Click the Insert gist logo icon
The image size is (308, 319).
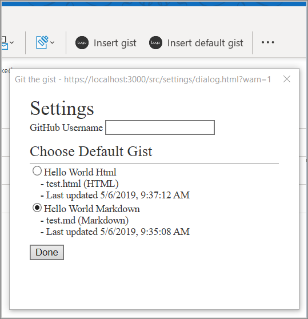[x=82, y=42]
